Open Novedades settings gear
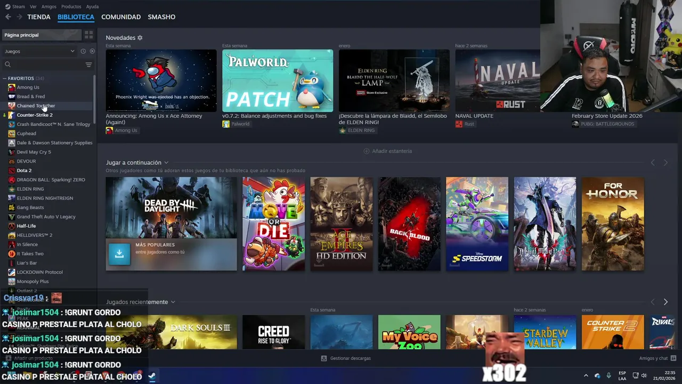The width and height of the screenshot is (682, 384). point(140,38)
